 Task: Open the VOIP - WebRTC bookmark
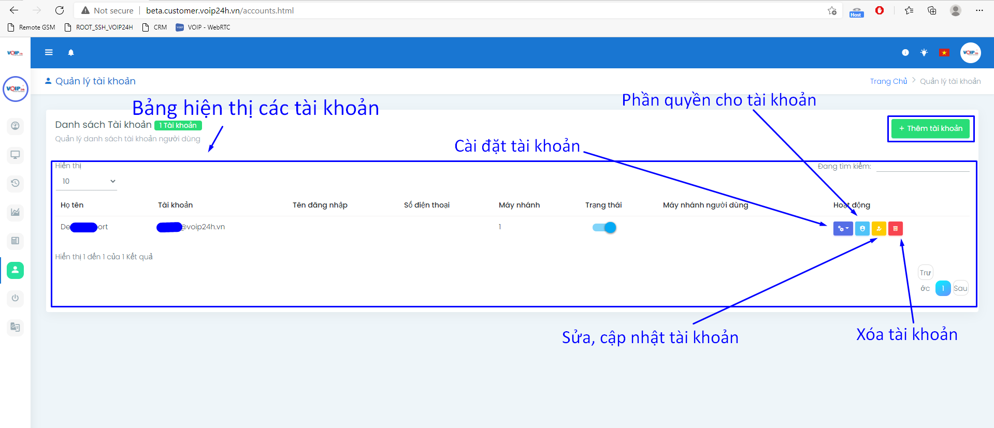pos(203,27)
